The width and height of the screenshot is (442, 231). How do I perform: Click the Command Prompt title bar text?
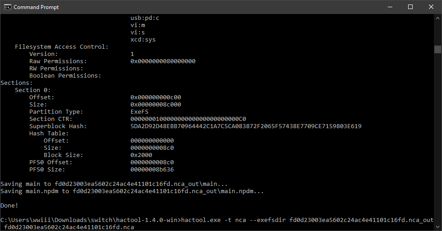(36, 7)
